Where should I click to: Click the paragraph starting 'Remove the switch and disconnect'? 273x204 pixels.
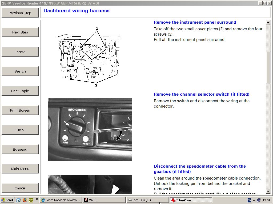point(202,104)
